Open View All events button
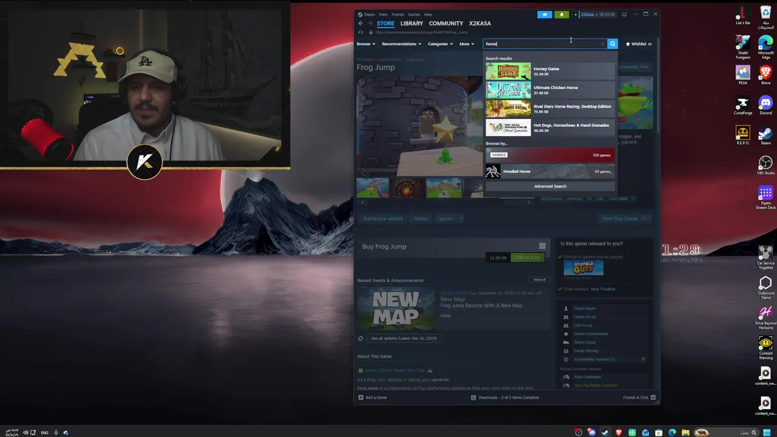Image resolution: width=777 pixels, height=437 pixels. (540, 280)
